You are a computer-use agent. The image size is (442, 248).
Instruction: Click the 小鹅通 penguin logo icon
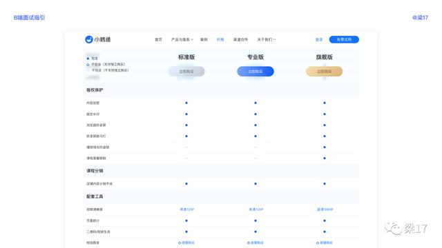click(89, 39)
